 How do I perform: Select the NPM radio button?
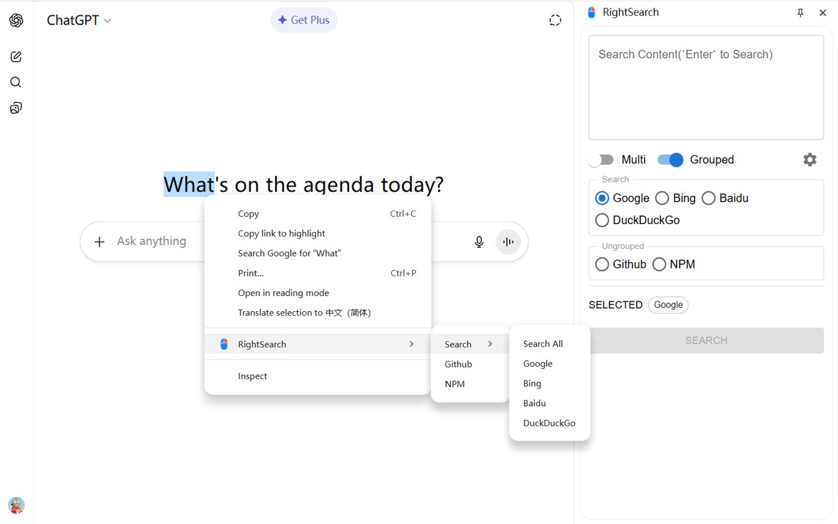(659, 264)
